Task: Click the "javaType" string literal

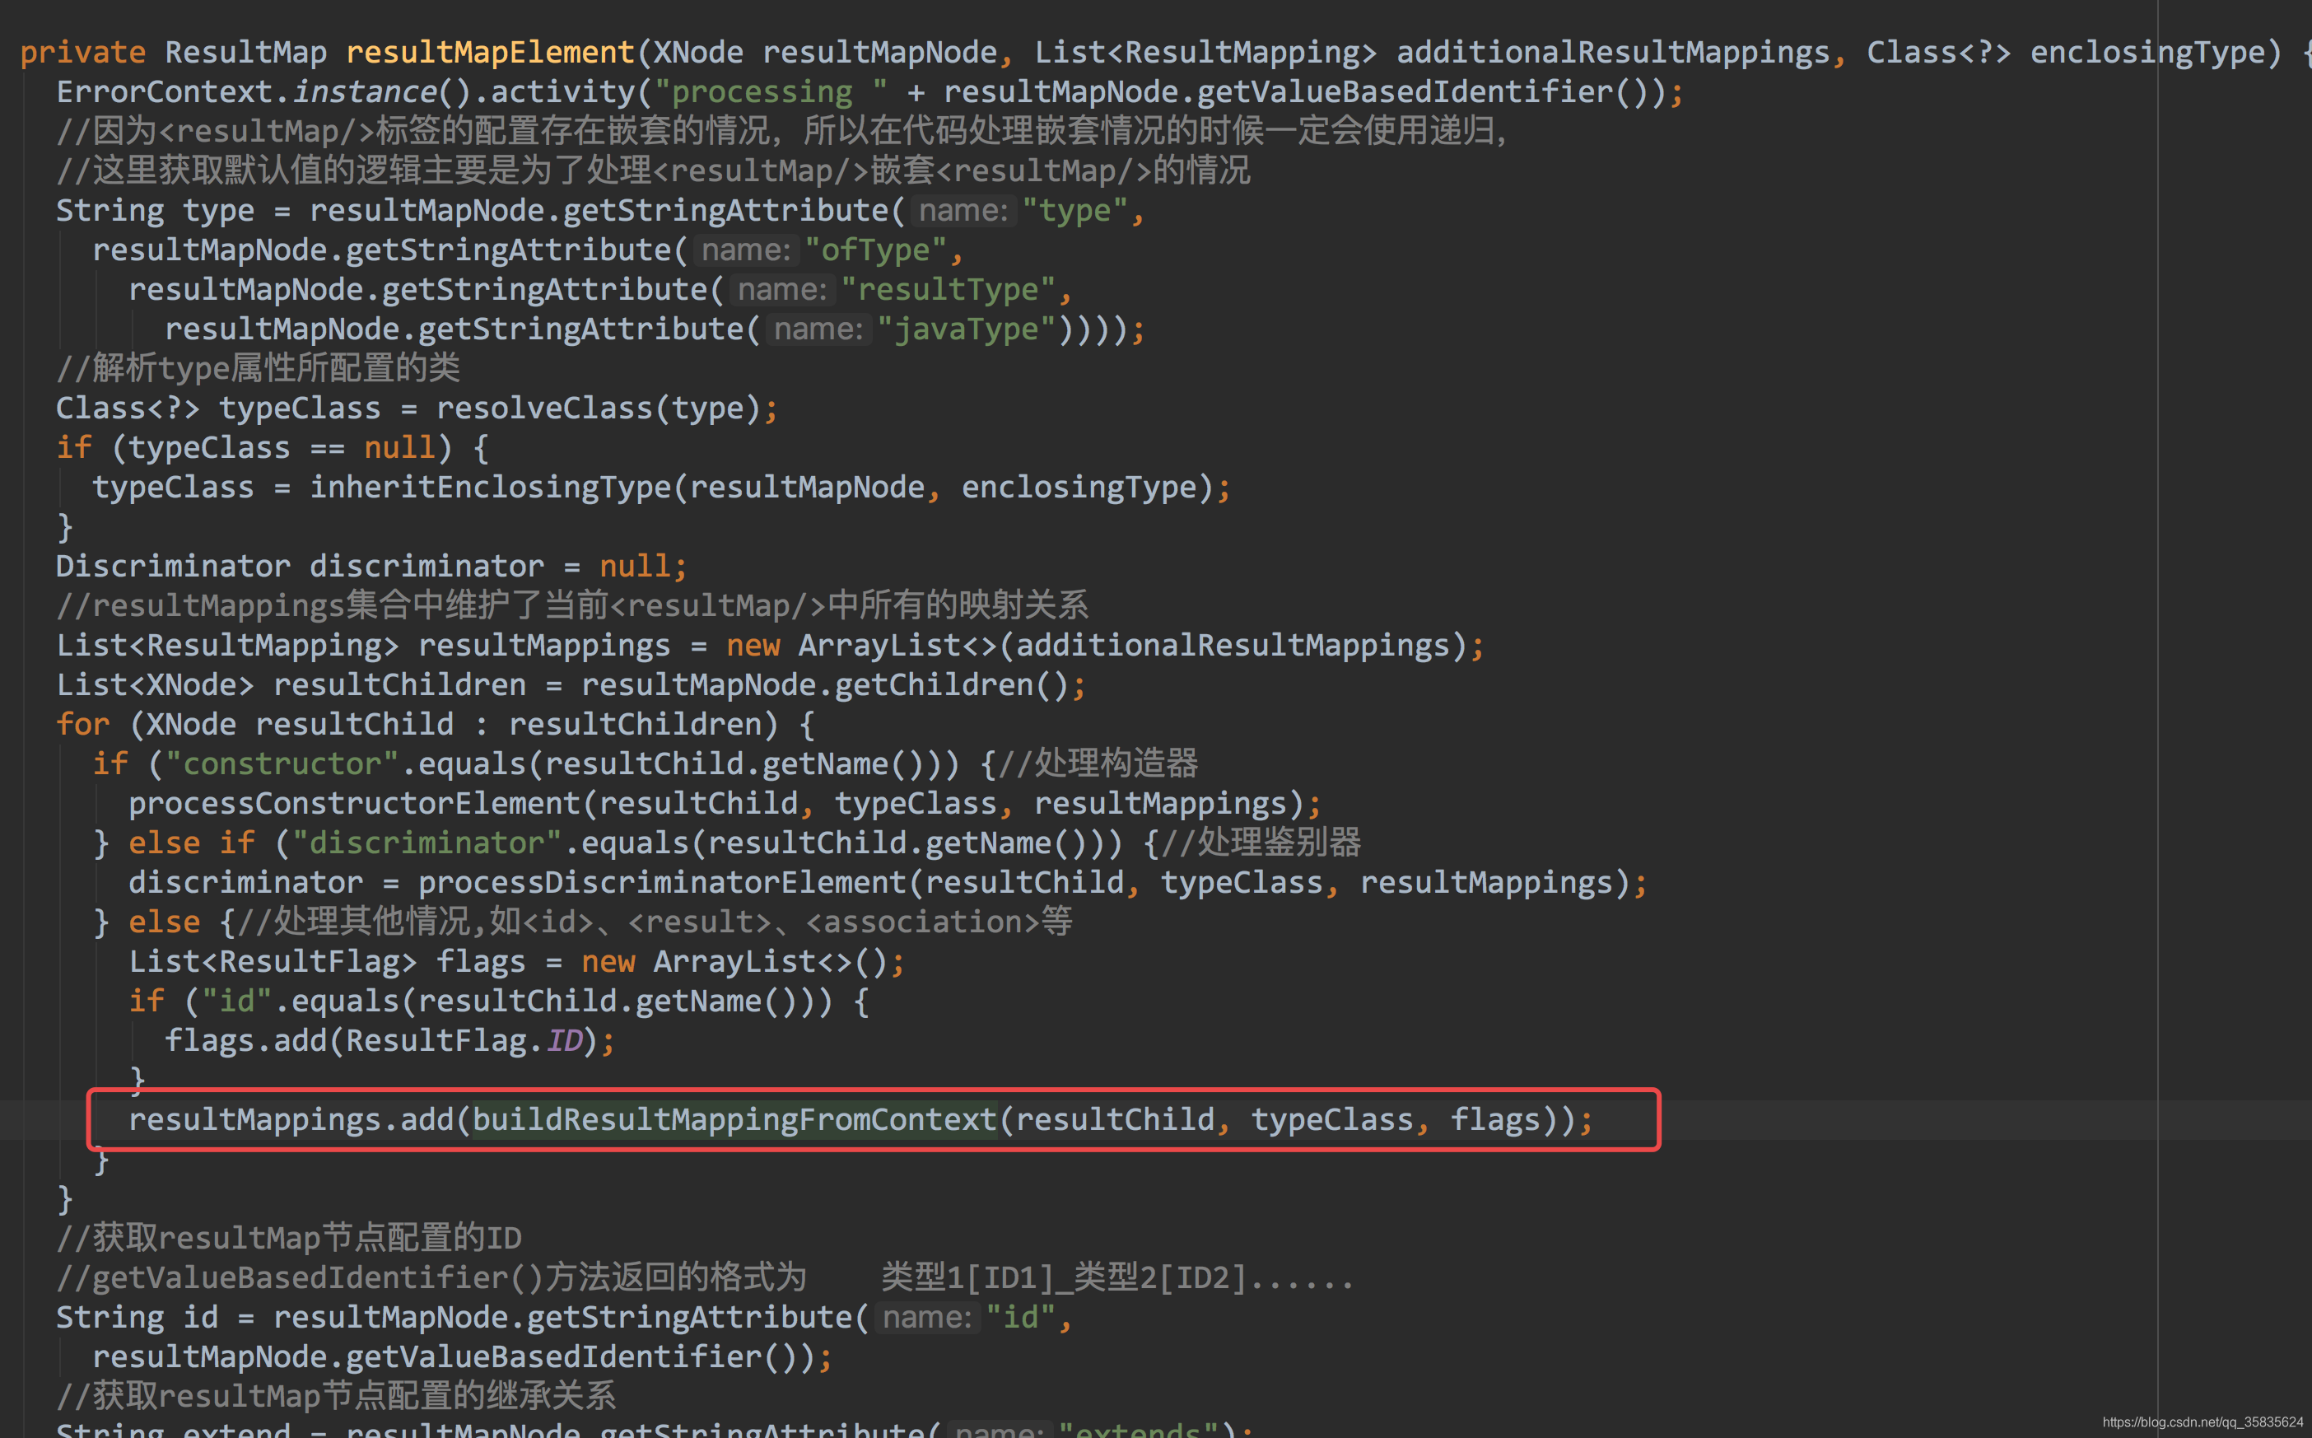Action: [x=967, y=329]
